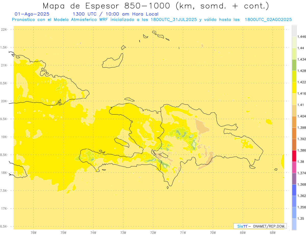Viewport: 306px width, 236px height.
Task: Click the '74W' longitude label
Action: (x=93, y=232)
